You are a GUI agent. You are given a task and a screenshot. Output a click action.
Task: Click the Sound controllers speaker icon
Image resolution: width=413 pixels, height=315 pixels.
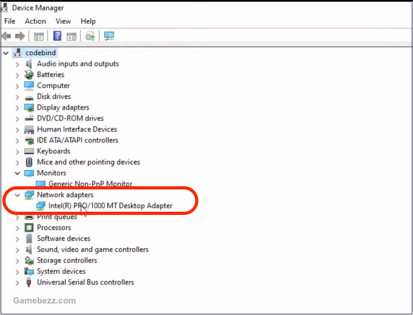point(29,249)
